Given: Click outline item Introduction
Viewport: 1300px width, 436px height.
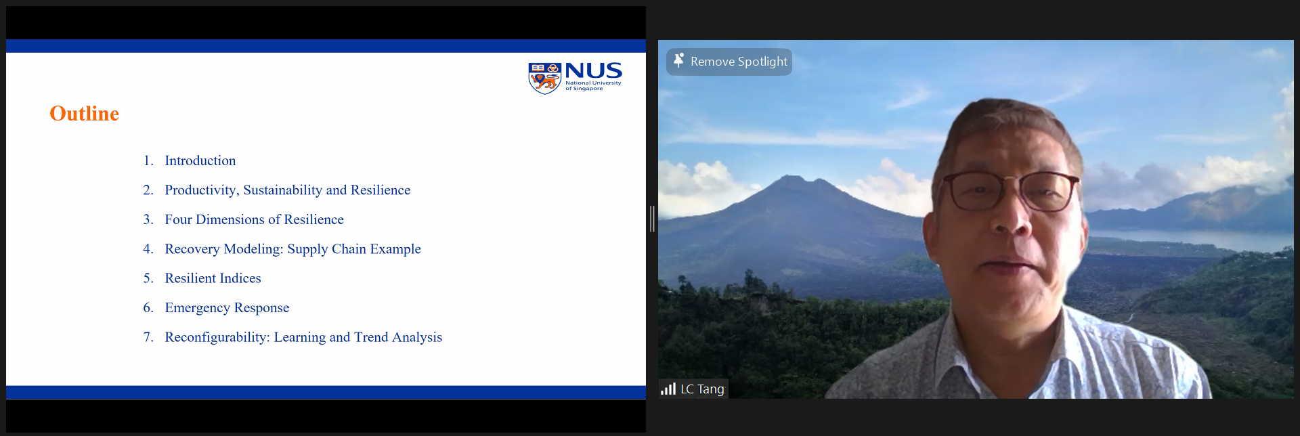Looking at the screenshot, I should 200,160.
